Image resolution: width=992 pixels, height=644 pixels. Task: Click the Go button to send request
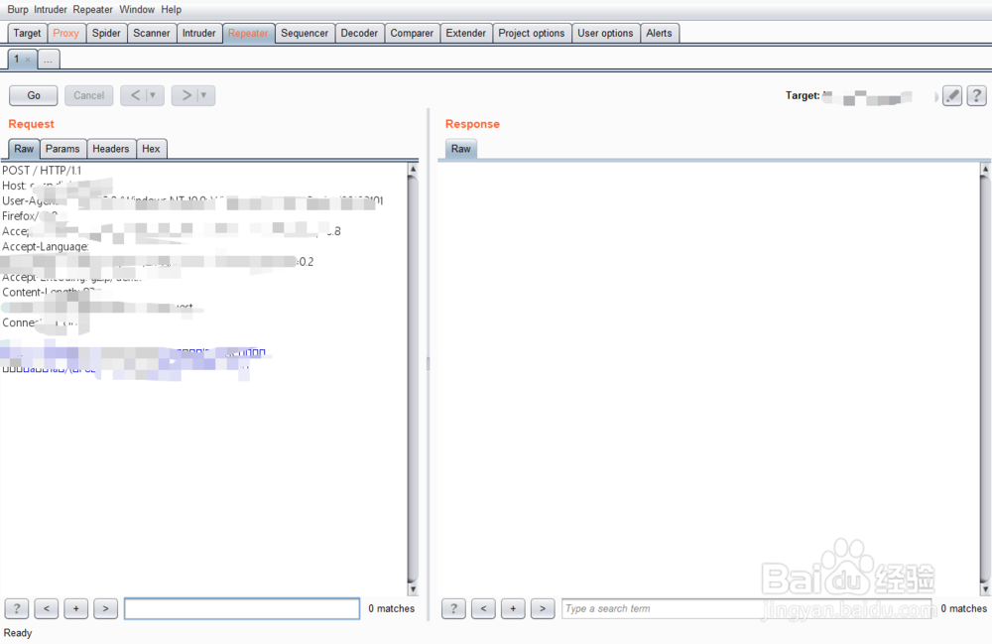pyautogui.click(x=34, y=95)
